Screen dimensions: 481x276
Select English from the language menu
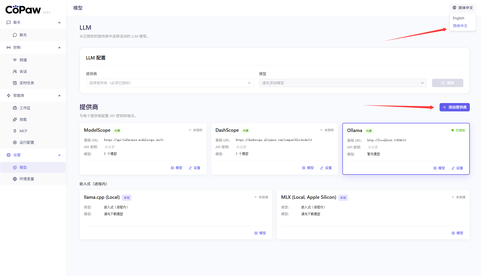pyautogui.click(x=459, y=18)
